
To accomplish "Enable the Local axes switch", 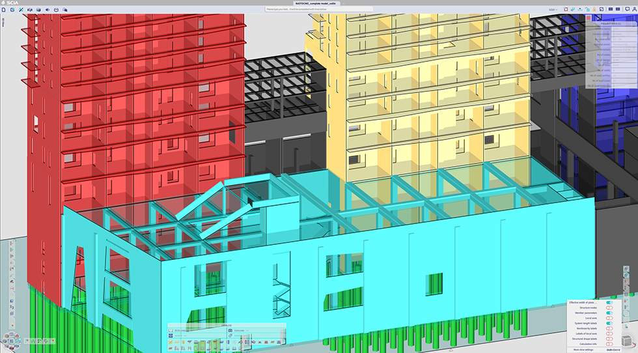I will click(x=609, y=318).
